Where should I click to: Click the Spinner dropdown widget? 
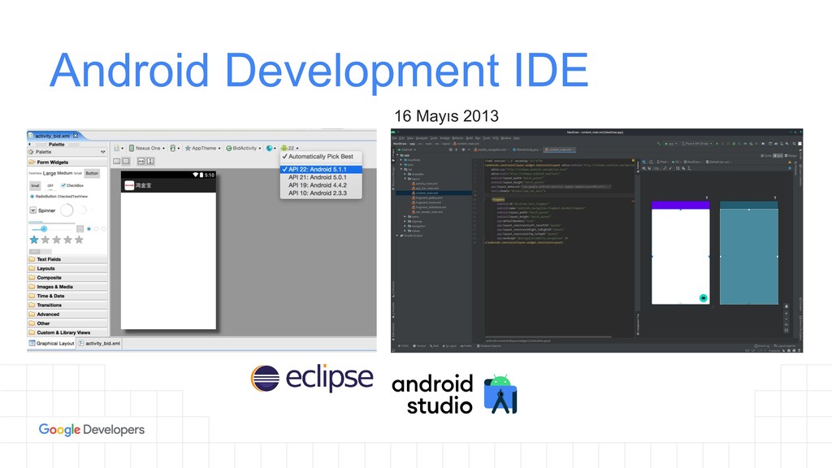[x=42, y=210]
